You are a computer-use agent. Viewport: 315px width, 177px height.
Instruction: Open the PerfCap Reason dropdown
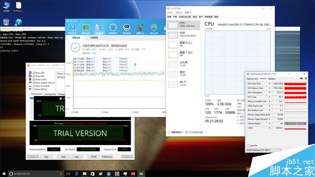tap(269, 124)
